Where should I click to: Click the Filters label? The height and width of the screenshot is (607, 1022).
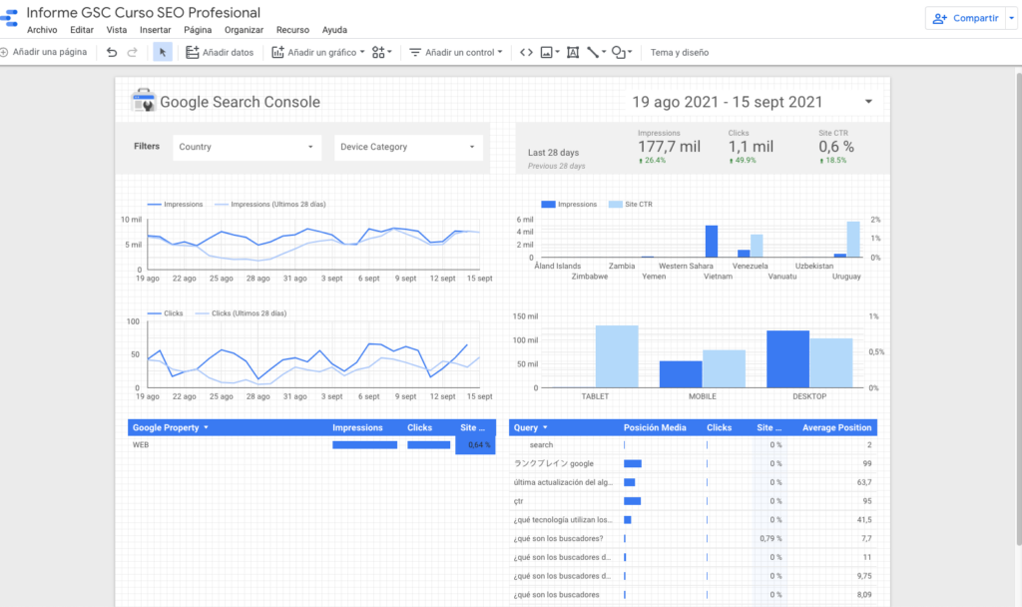pyautogui.click(x=147, y=147)
